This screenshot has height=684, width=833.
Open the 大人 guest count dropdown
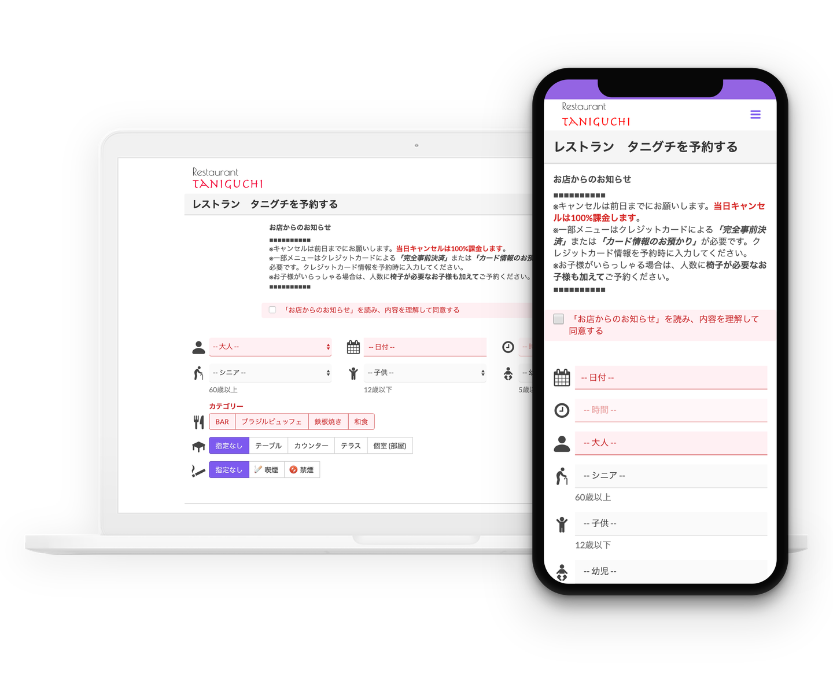click(x=270, y=347)
